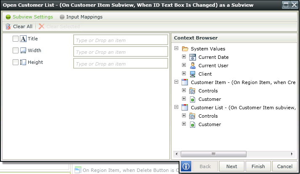Select the Current User tree item
The width and height of the screenshot is (300, 174).
click(x=213, y=66)
